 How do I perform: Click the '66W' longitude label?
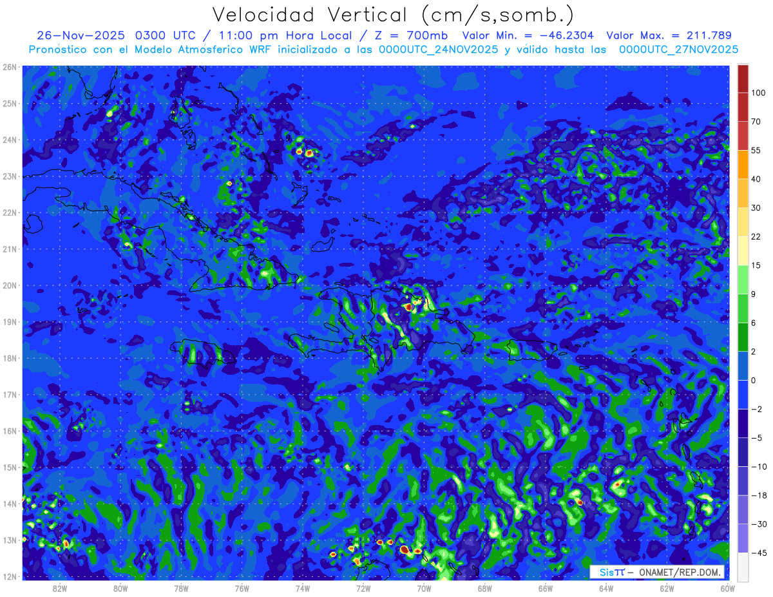click(545, 588)
